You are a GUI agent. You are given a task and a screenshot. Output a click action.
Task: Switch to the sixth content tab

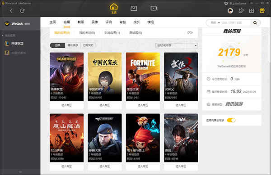[x=122, y=22]
